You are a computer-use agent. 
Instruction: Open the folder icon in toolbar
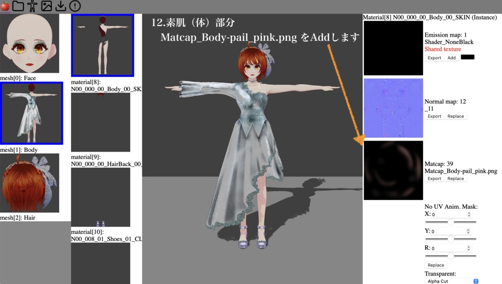click(x=18, y=6)
